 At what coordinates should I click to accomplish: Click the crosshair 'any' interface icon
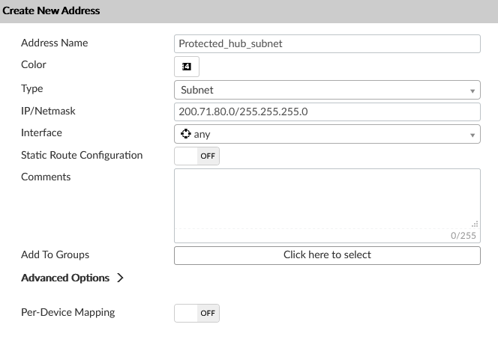click(x=185, y=134)
